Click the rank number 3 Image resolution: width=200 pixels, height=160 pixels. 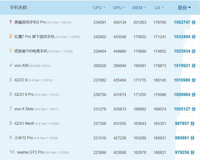click(x=11, y=51)
